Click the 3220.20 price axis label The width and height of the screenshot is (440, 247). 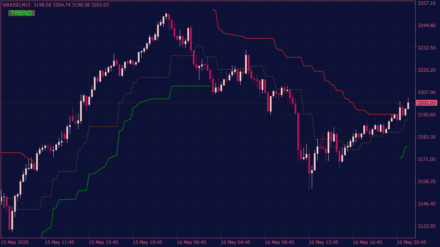[427, 70]
